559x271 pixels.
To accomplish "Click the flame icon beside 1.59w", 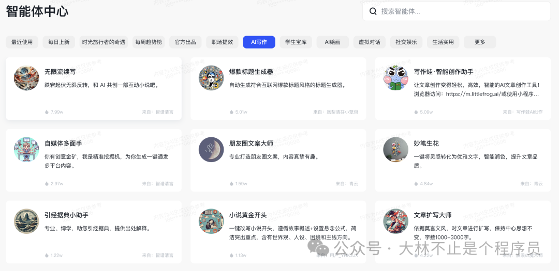I will (x=231, y=184).
